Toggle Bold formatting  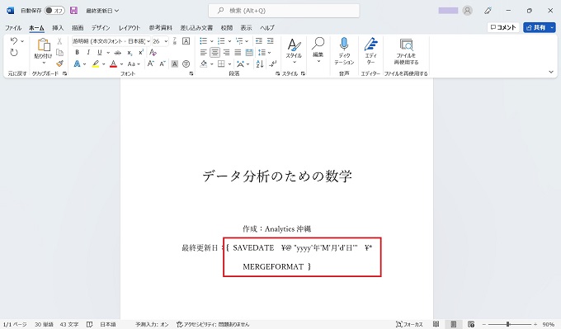pos(77,53)
